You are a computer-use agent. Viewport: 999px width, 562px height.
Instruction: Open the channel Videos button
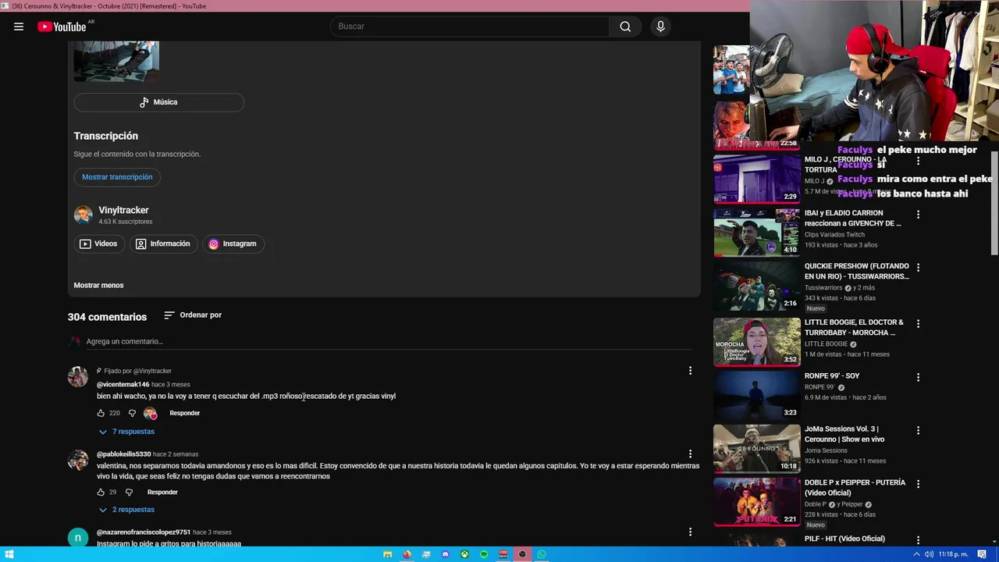coord(98,244)
